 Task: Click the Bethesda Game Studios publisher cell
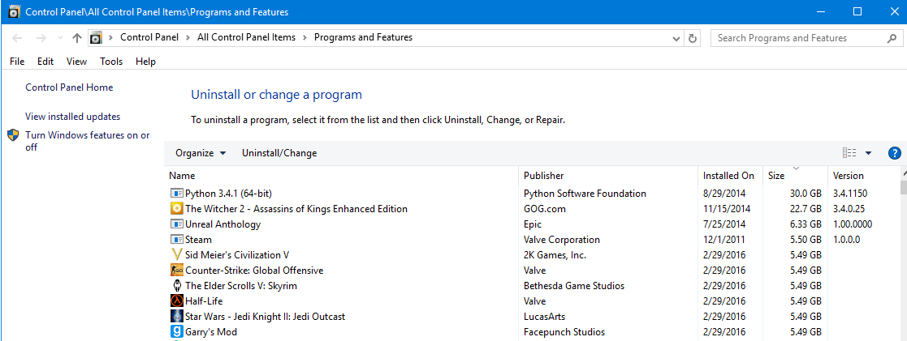574,286
